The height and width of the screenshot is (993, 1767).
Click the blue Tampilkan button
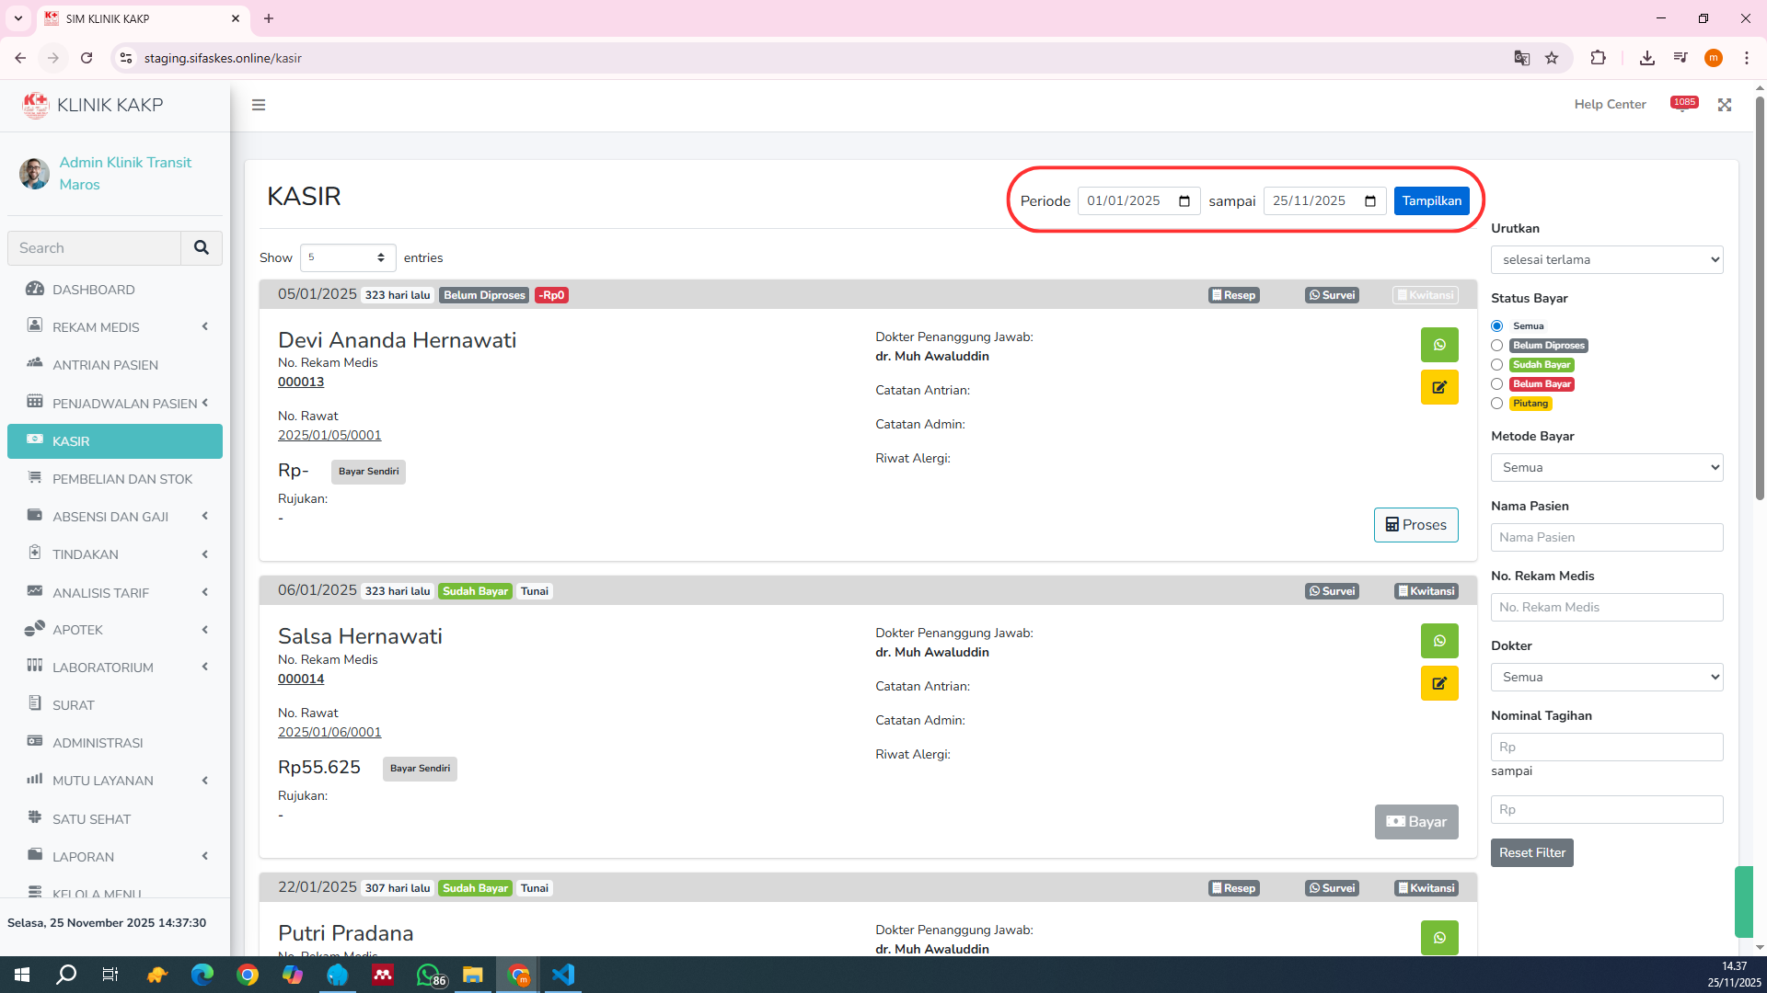tap(1430, 201)
